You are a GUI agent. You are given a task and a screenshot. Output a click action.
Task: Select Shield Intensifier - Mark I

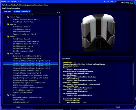(23, 46)
